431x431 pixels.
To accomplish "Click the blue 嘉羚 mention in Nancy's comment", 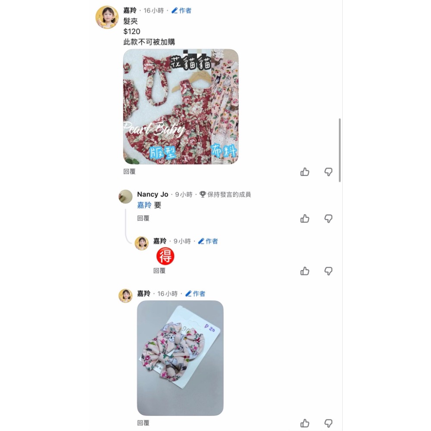I will pos(144,205).
